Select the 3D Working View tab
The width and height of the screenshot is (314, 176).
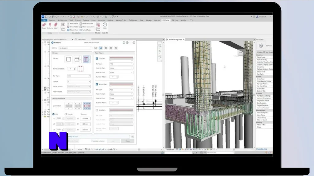pos(175,39)
